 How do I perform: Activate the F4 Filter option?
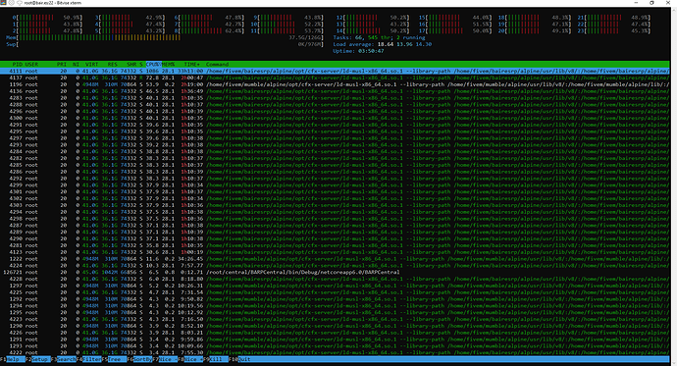[89, 359]
